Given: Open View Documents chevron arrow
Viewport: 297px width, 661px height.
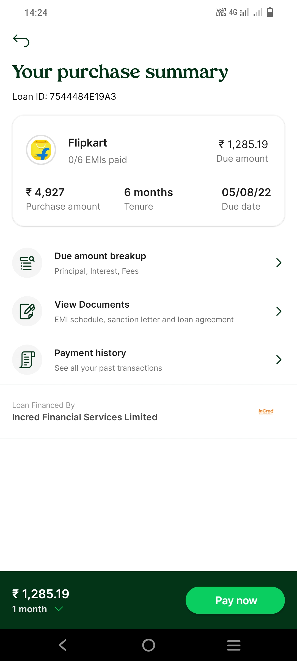Looking at the screenshot, I should 279,311.
